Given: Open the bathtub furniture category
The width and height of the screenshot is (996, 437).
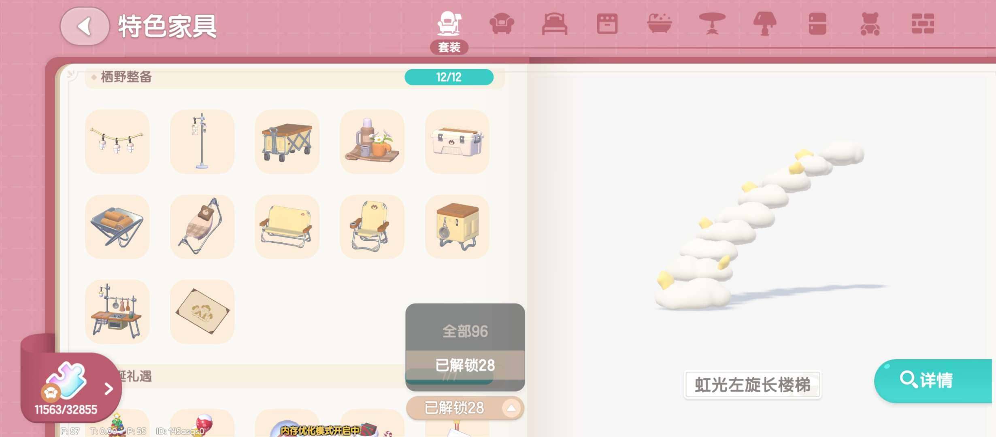Looking at the screenshot, I should (660, 24).
